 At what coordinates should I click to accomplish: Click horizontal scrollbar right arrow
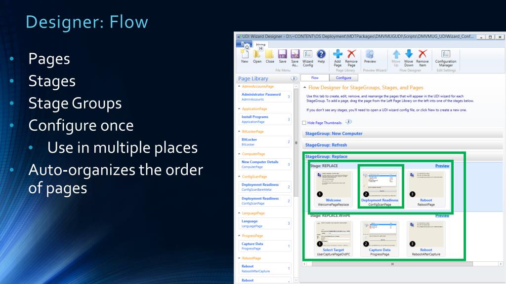[501, 264]
